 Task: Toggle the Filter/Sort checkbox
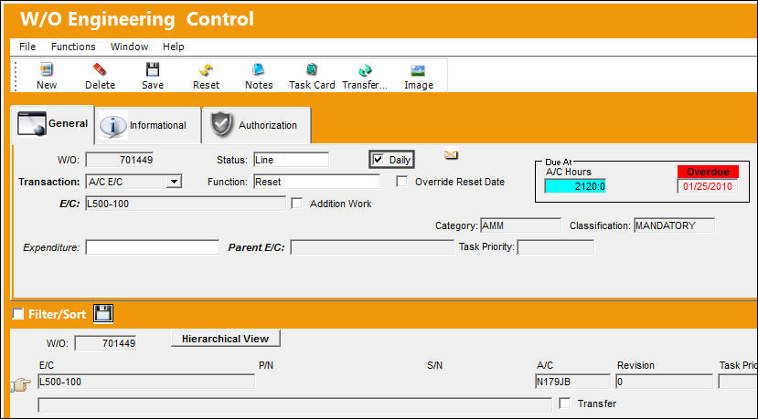(x=18, y=314)
